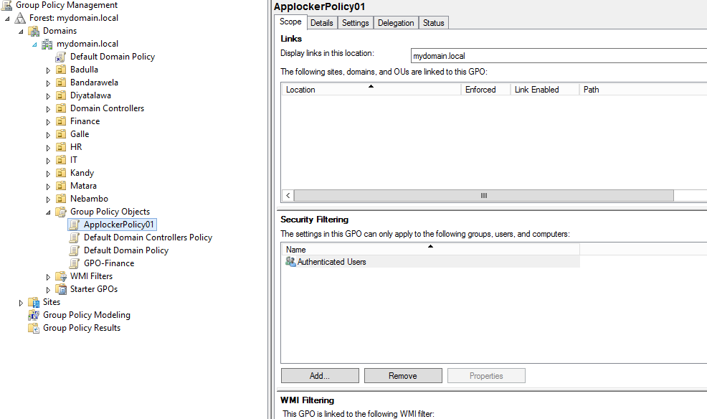Open the Settings tab
The height and width of the screenshot is (419, 707).
(356, 23)
